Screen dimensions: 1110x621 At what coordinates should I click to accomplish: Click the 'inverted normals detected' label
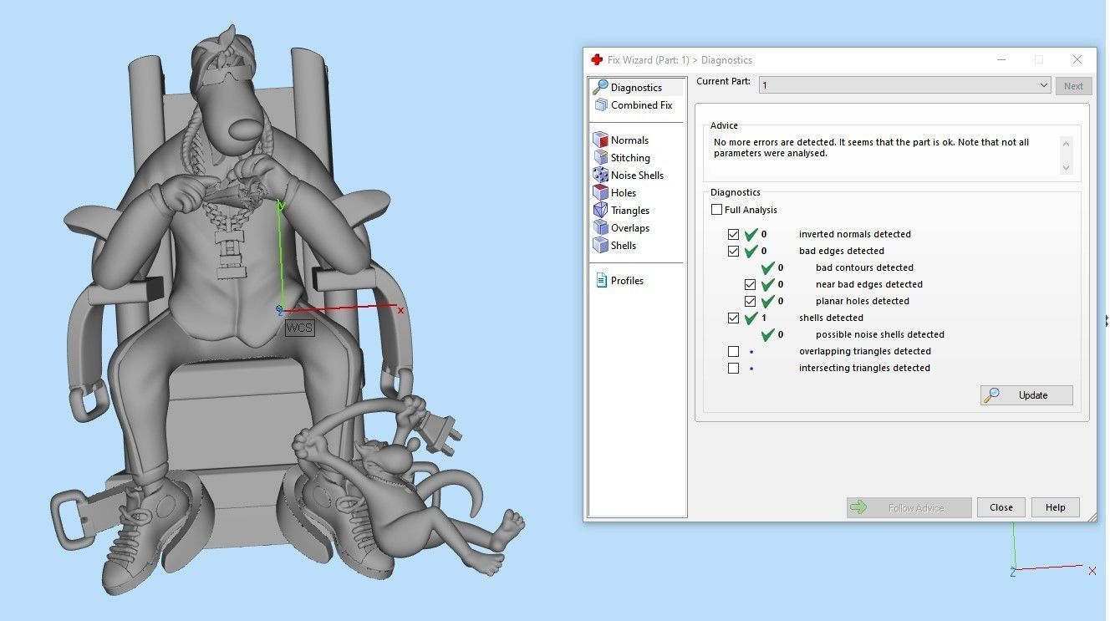click(855, 234)
